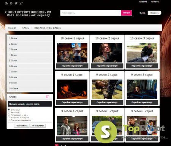
Task: Click the 10 сезон 3 серия thumbnail
Action: click(142, 53)
